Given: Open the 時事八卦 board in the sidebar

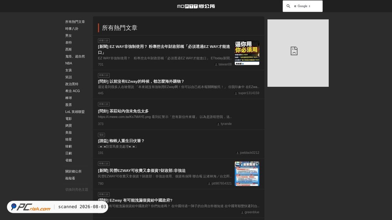Looking at the screenshot, I should (72, 29).
